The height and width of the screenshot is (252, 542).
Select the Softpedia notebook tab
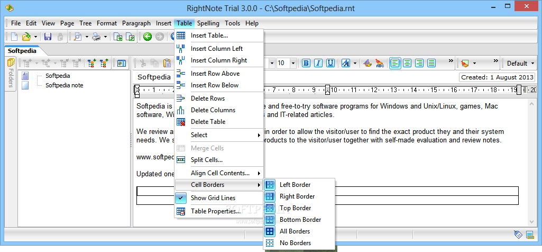point(22,50)
